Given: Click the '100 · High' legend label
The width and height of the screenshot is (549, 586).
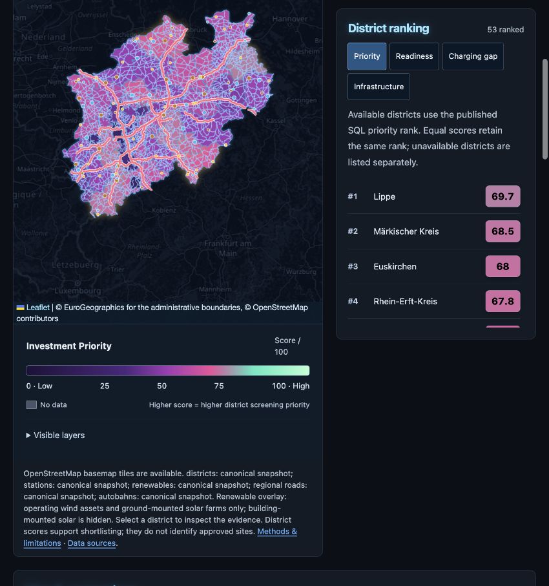Looking at the screenshot, I should 291,386.
